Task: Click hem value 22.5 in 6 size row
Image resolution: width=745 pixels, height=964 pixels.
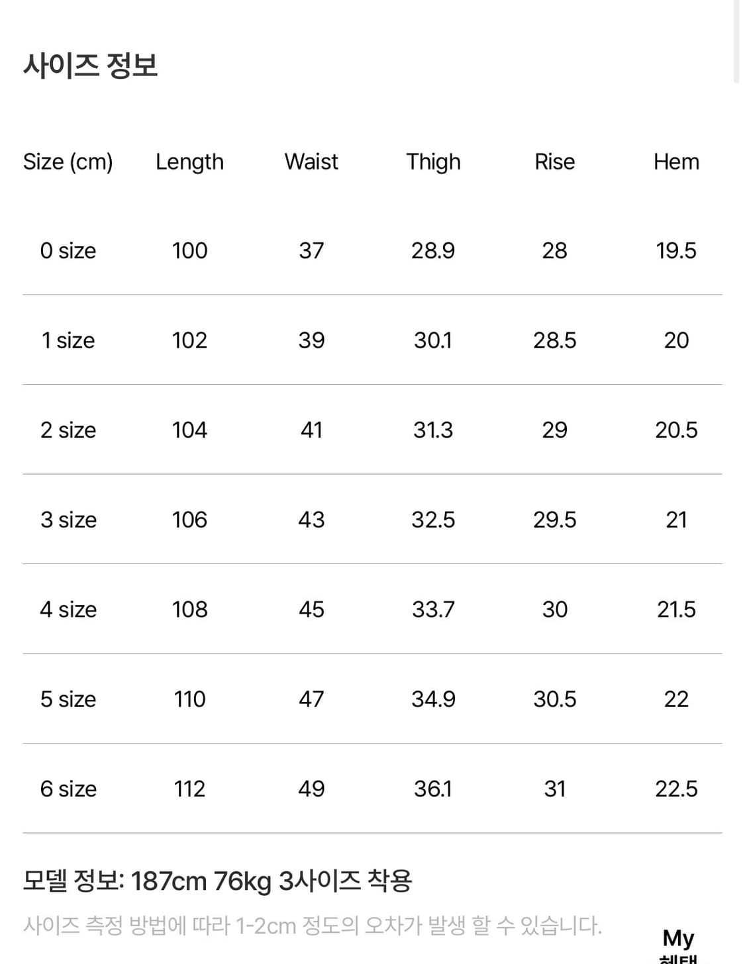Action: tap(676, 789)
